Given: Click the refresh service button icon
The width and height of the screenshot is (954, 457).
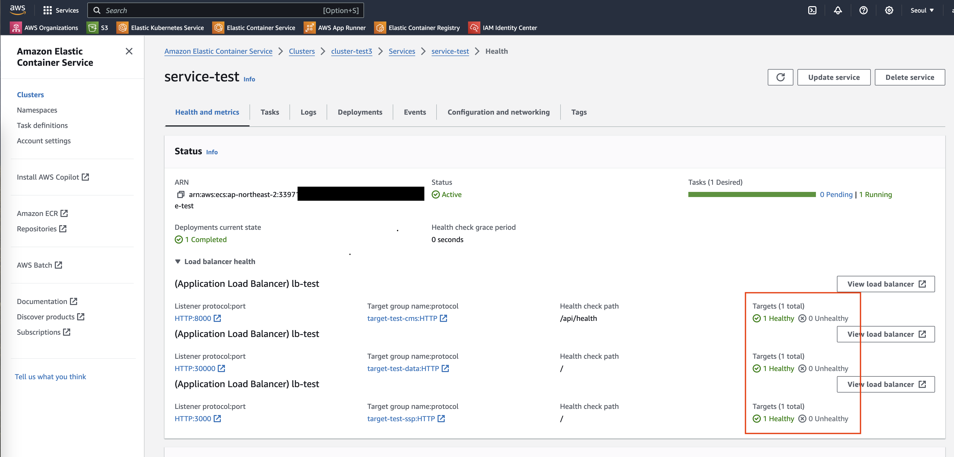Looking at the screenshot, I should click(x=780, y=77).
